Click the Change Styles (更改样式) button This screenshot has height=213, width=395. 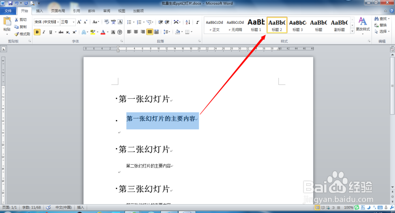(x=363, y=25)
